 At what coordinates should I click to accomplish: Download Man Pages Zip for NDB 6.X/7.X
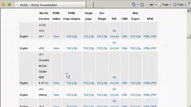(x=139, y=83)
